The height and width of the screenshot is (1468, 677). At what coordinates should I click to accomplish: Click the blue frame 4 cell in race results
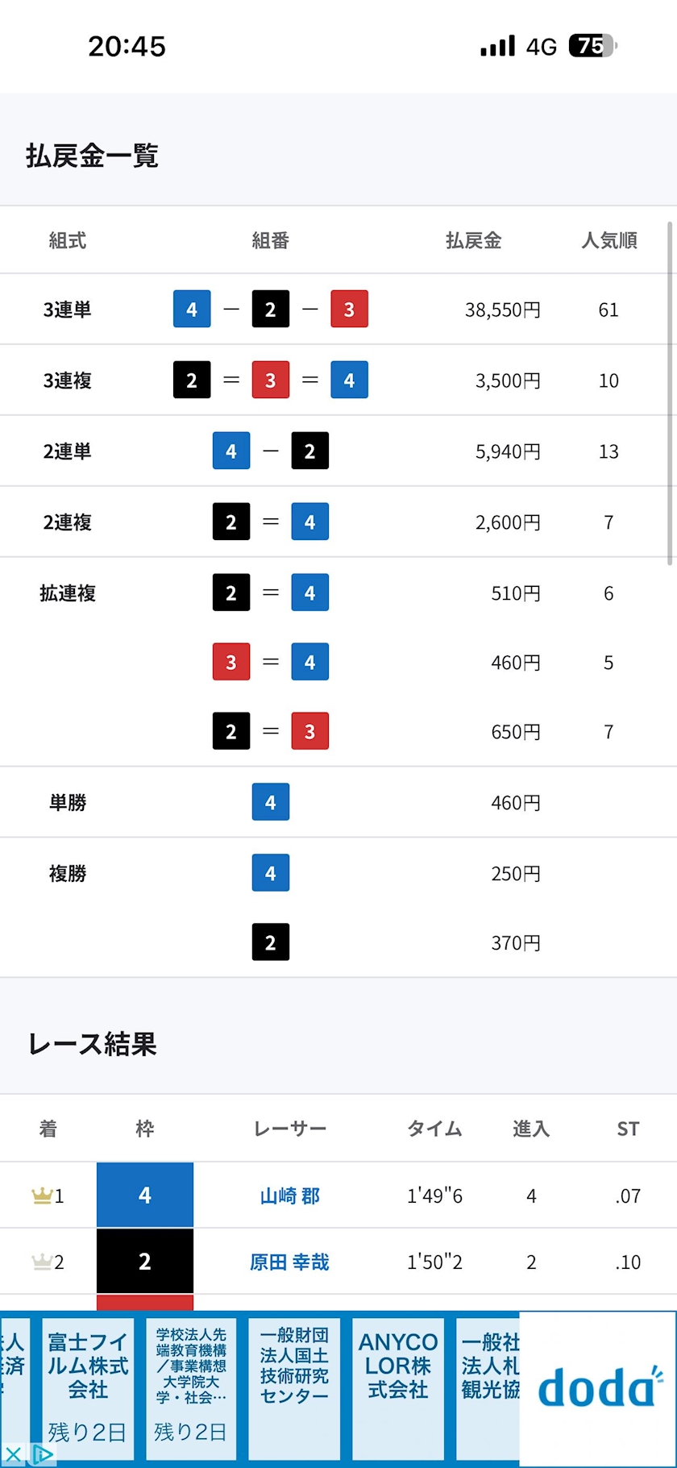[145, 1195]
